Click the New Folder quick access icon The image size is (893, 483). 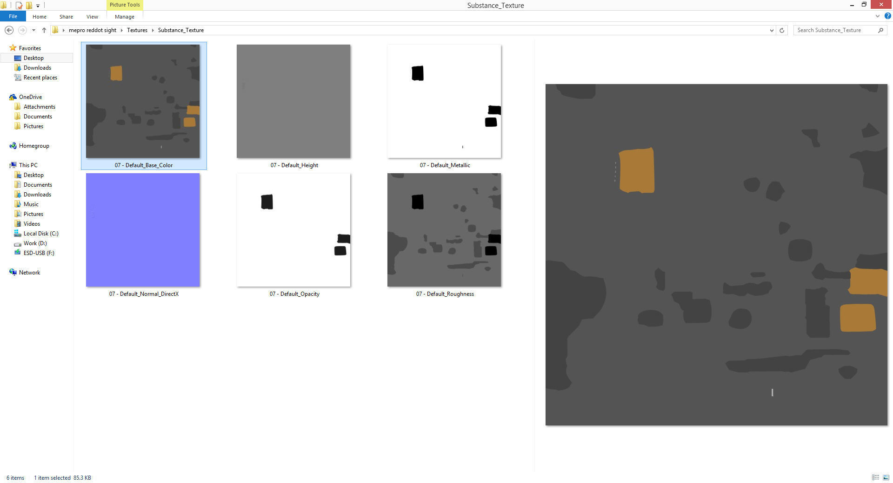[29, 6]
